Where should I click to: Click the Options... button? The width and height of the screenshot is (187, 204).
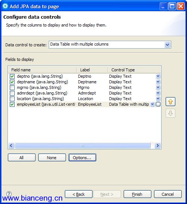click(82, 158)
